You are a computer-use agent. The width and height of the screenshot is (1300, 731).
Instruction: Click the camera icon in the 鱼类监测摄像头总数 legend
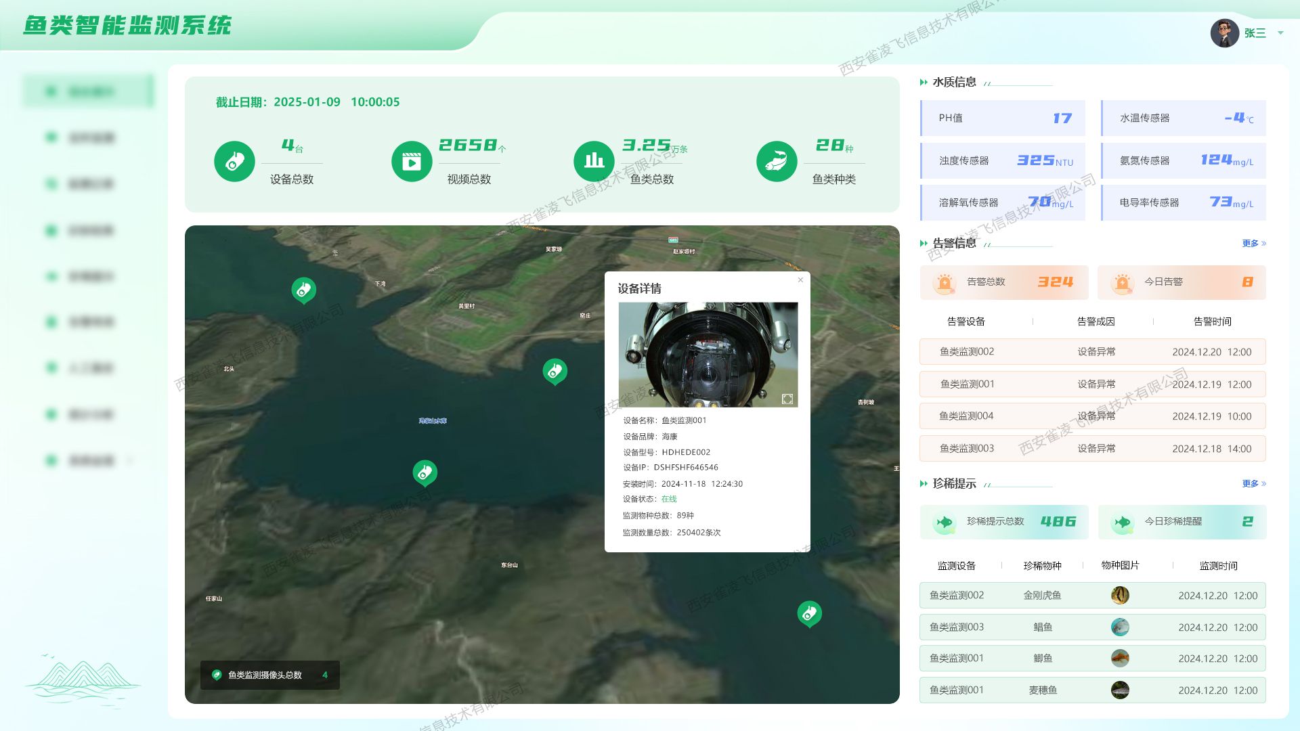216,674
